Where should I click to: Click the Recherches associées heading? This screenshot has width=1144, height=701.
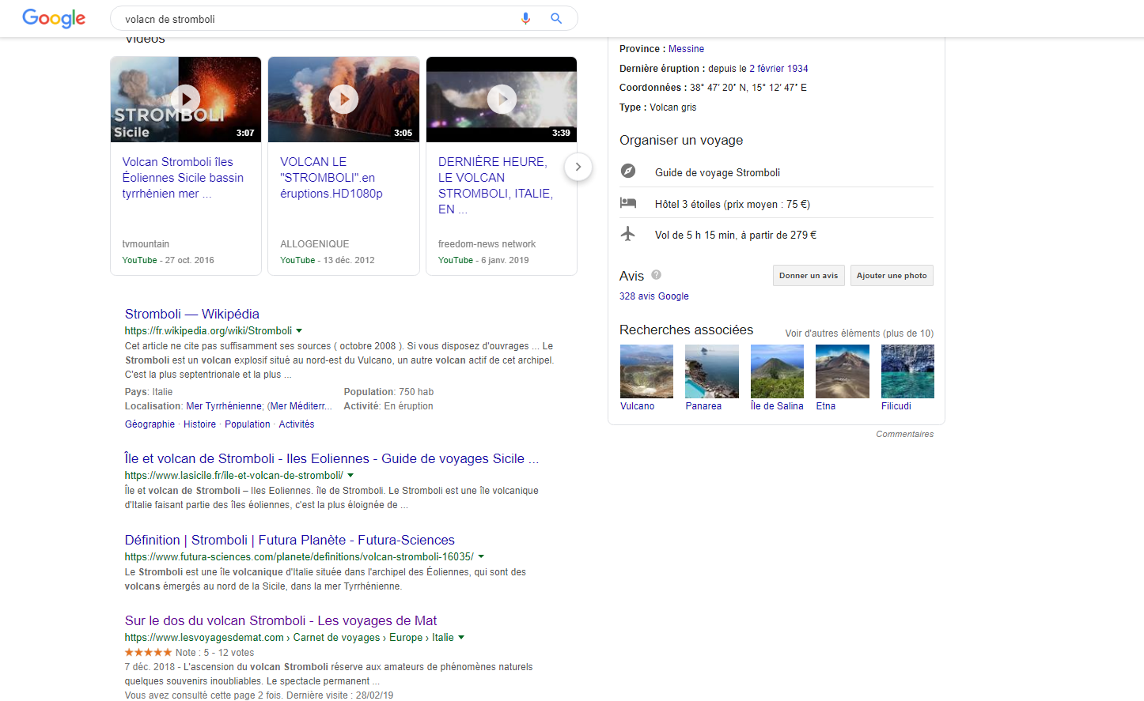[x=687, y=330]
